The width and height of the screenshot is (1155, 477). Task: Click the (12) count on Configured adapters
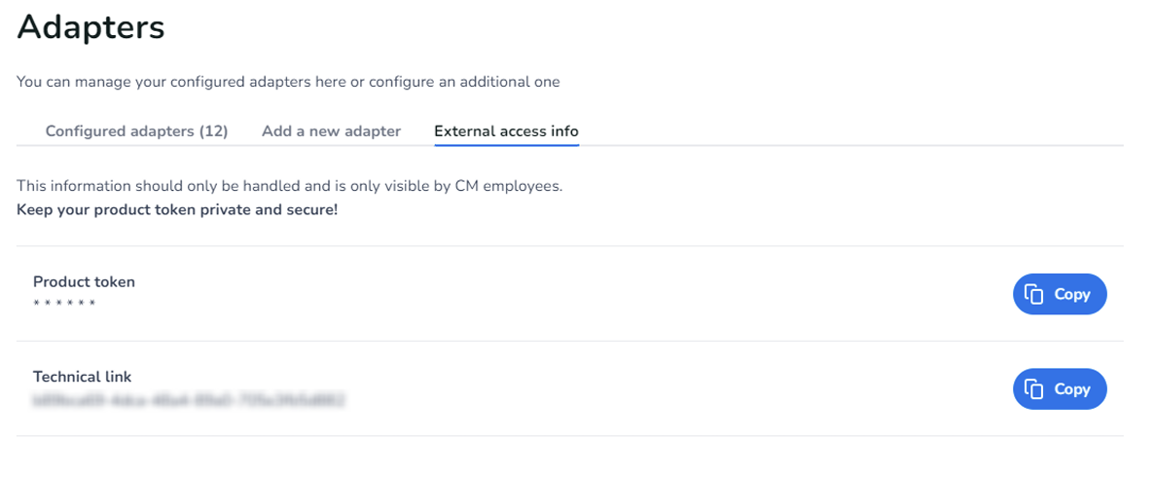(x=214, y=131)
